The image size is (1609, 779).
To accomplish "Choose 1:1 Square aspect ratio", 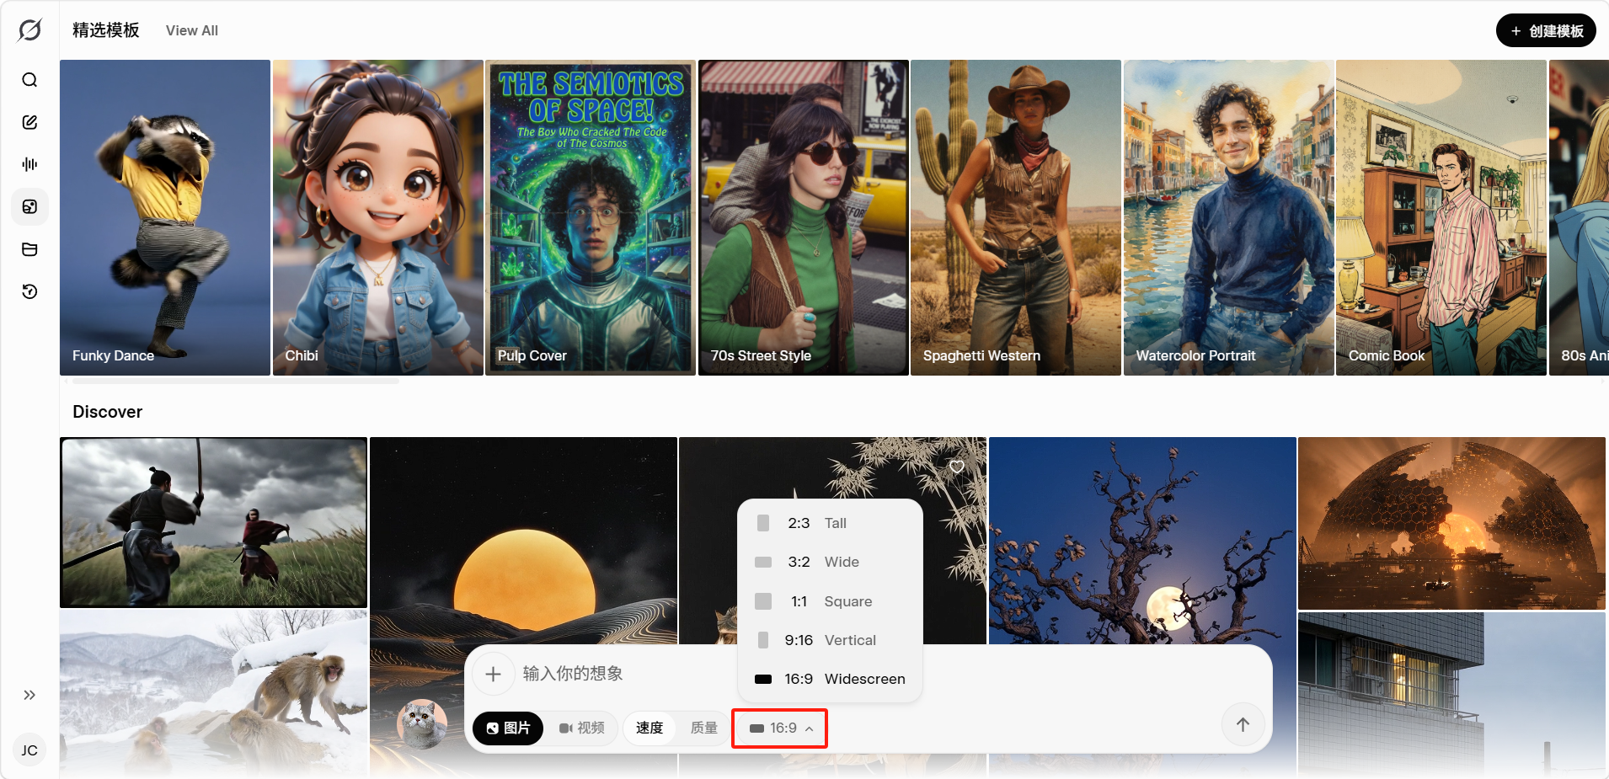I will (830, 601).
